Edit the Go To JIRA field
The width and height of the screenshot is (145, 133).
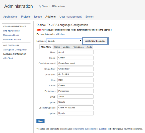76,74
